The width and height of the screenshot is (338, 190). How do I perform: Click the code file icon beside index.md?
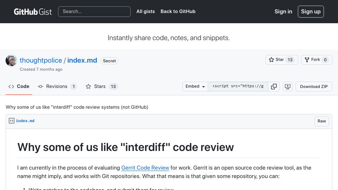tap(11, 121)
